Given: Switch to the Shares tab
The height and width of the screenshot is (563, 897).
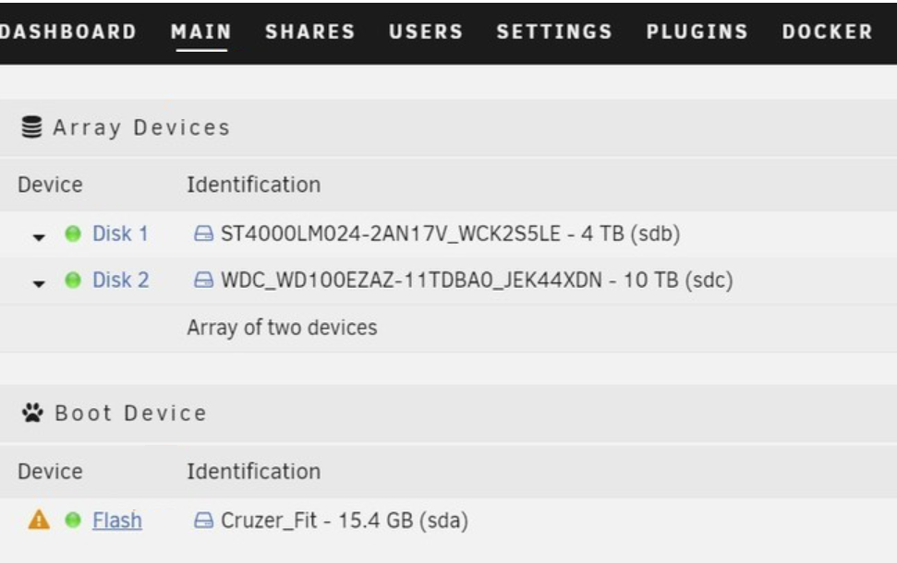Looking at the screenshot, I should coord(310,32).
